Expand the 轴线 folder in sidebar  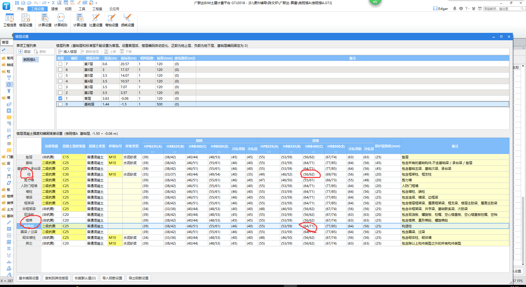click(x=4, y=65)
